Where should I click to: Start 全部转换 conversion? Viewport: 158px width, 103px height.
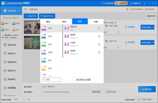point(147,89)
